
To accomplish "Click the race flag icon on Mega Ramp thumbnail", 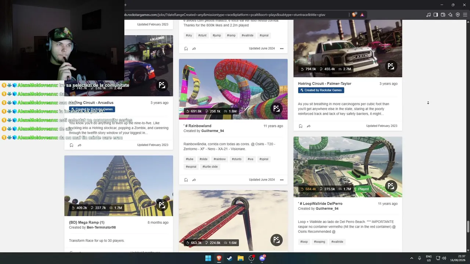I will coord(162,205).
